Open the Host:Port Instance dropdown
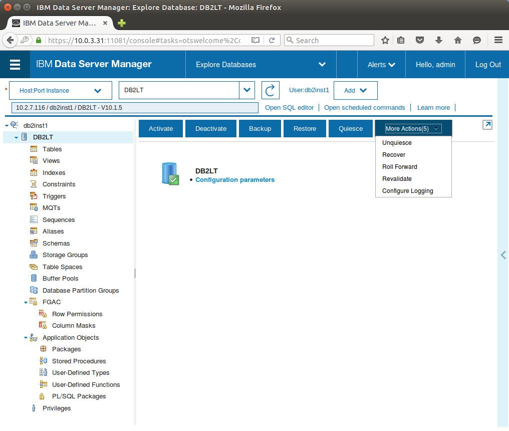Image resolution: width=509 pixels, height=431 pixels. click(61, 90)
